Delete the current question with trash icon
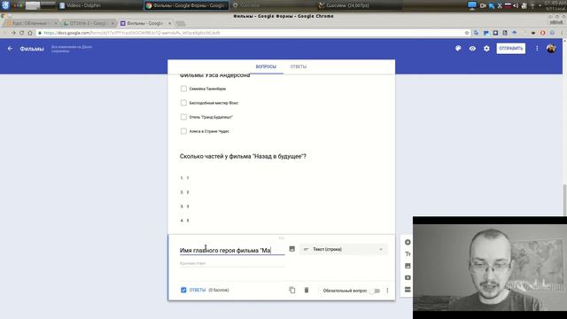 (307, 290)
